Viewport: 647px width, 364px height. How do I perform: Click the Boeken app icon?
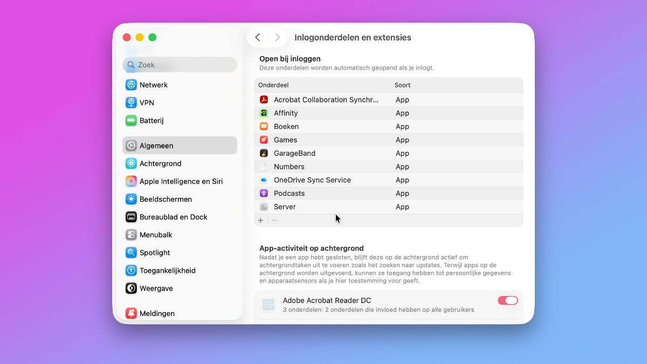click(x=264, y=126)
